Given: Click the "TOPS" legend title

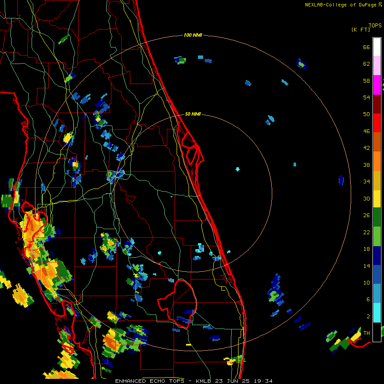Looking at the screenshot, I should pyautogui.click(x=375, y=25).
